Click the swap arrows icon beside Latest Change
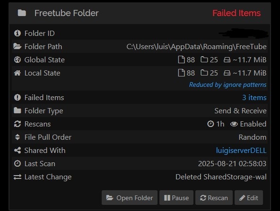 pos(17,177)
